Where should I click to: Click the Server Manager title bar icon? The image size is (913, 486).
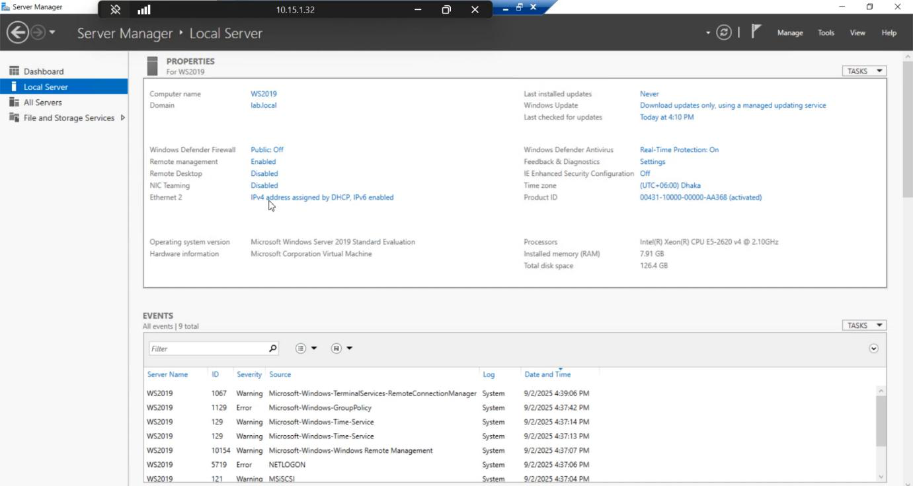point(6,7)
